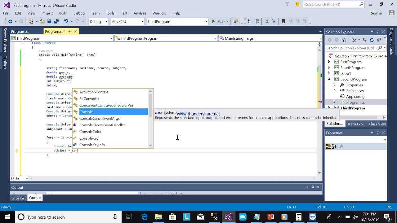Click the Categorized icon in the Properties panel
Screen dimensions: 397x223
[328, 146]
